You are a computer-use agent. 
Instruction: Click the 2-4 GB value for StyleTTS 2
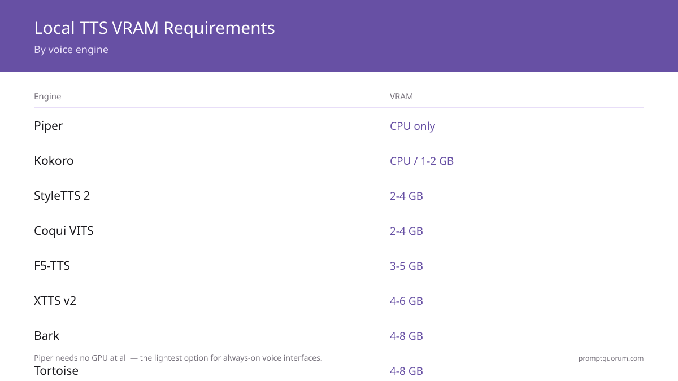coord(406,196)
